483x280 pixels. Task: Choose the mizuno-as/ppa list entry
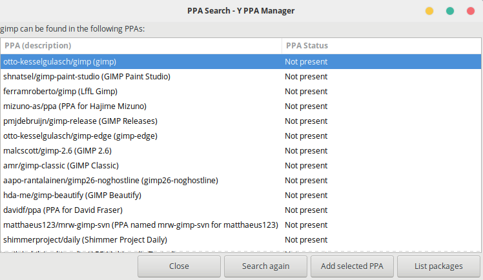[241, 106]
